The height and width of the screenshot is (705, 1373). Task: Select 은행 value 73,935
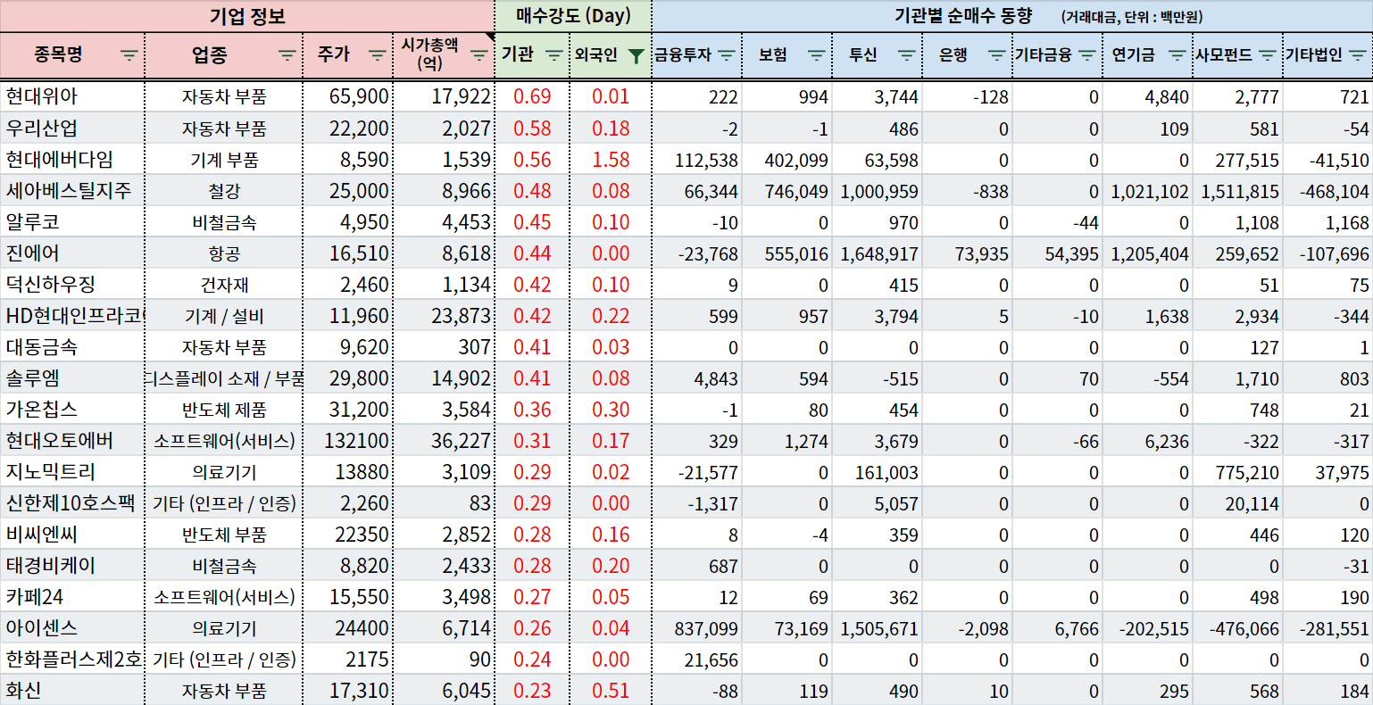(x=968, y=253)
